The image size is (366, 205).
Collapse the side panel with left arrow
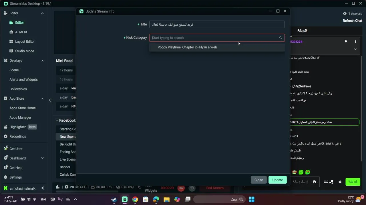(x=50, y=100)
